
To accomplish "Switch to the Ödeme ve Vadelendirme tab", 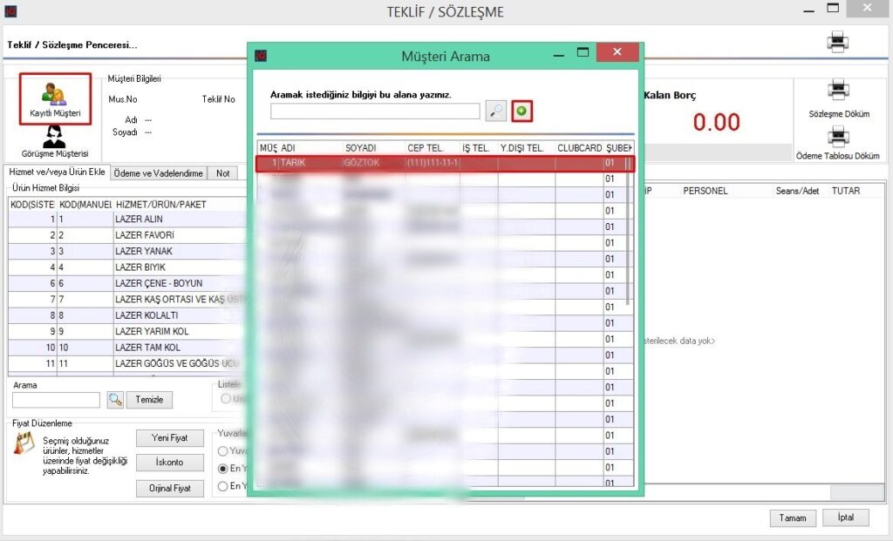I will tap(159, 173).
